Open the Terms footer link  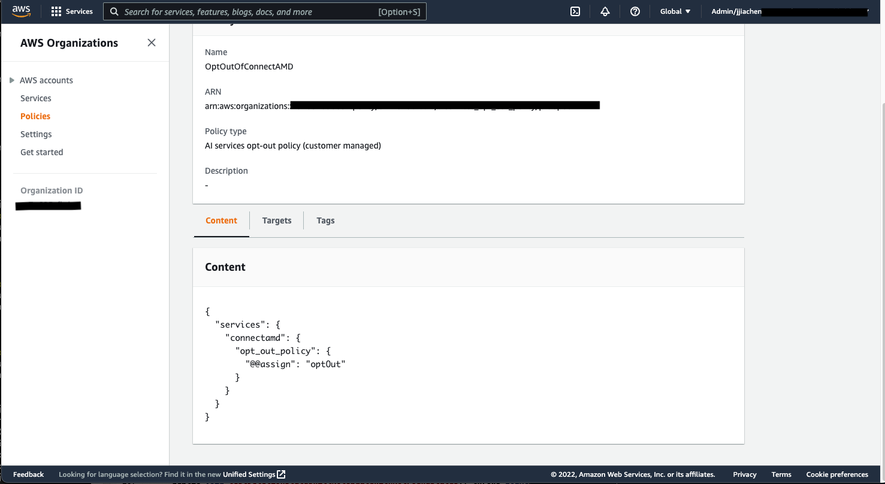point(781,474)
